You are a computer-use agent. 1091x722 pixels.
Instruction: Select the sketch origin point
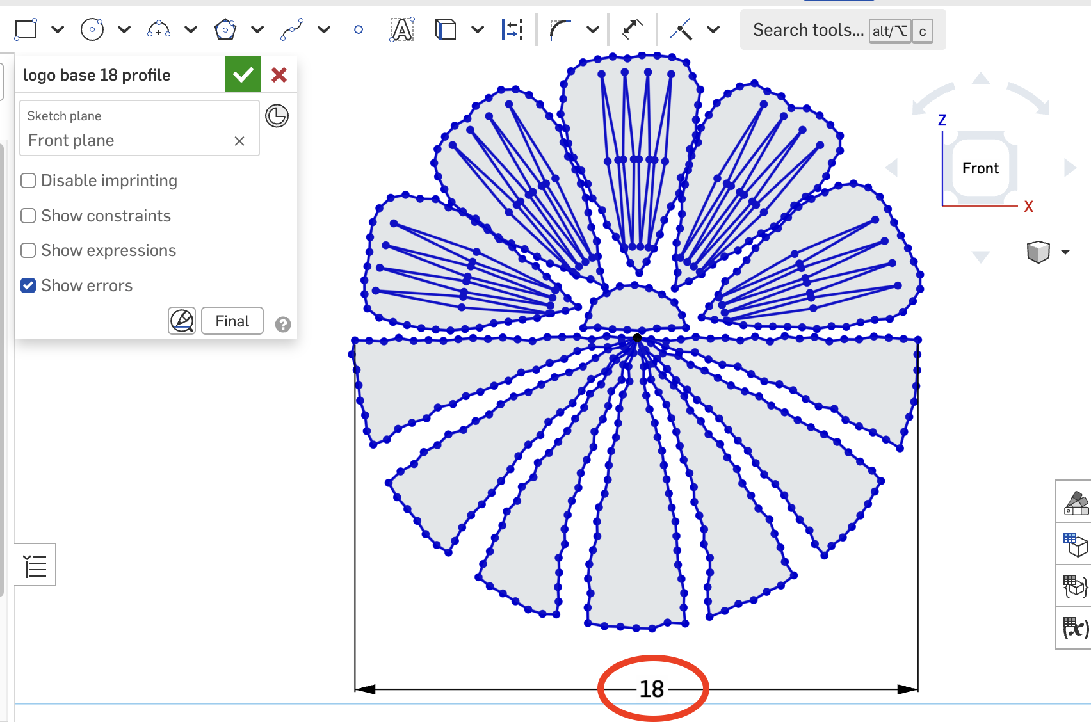637,337
